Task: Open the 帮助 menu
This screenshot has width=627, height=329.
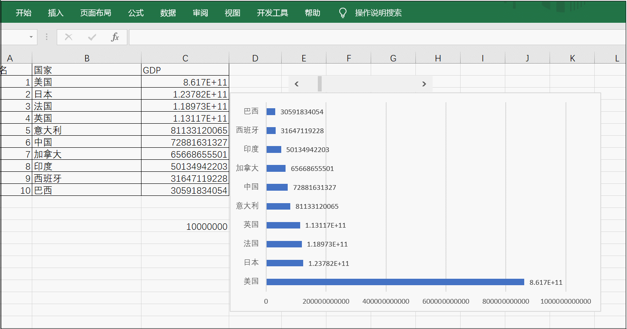Action: coord(313,12)
